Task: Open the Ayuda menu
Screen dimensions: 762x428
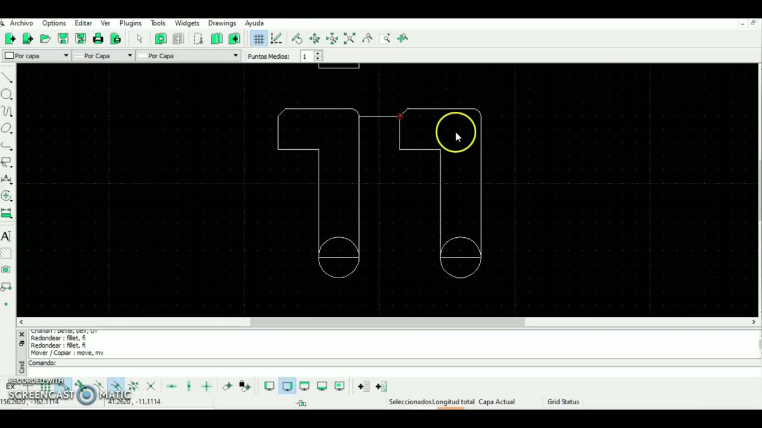Action: pyautogui.click(x=254, y=23)
